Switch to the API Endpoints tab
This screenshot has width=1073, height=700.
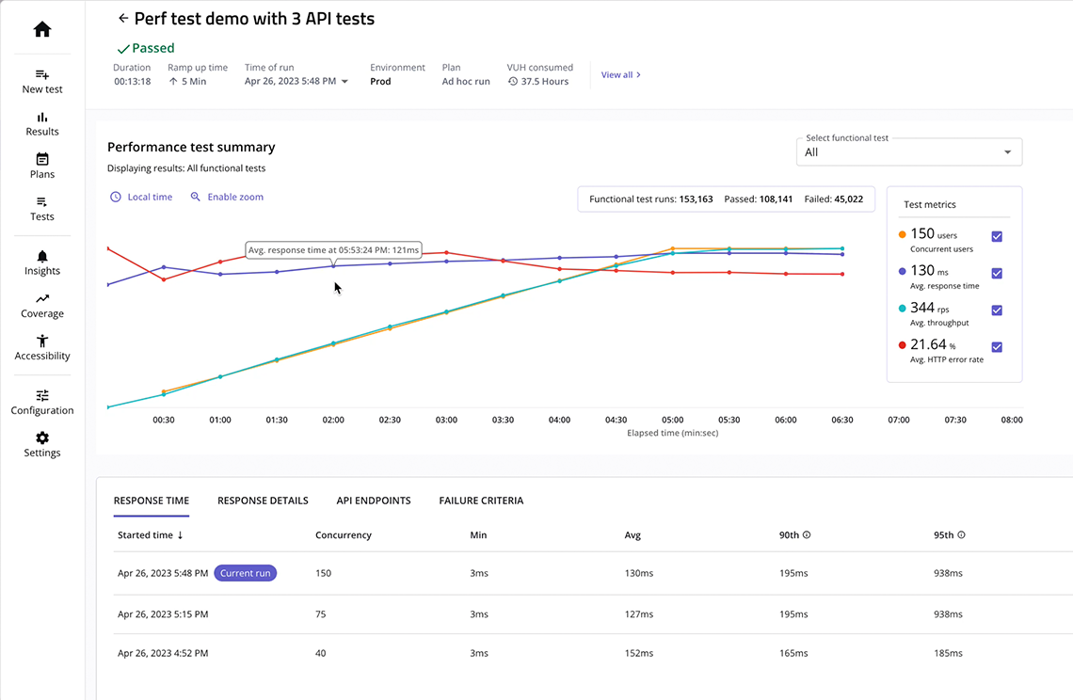(373, 501)
